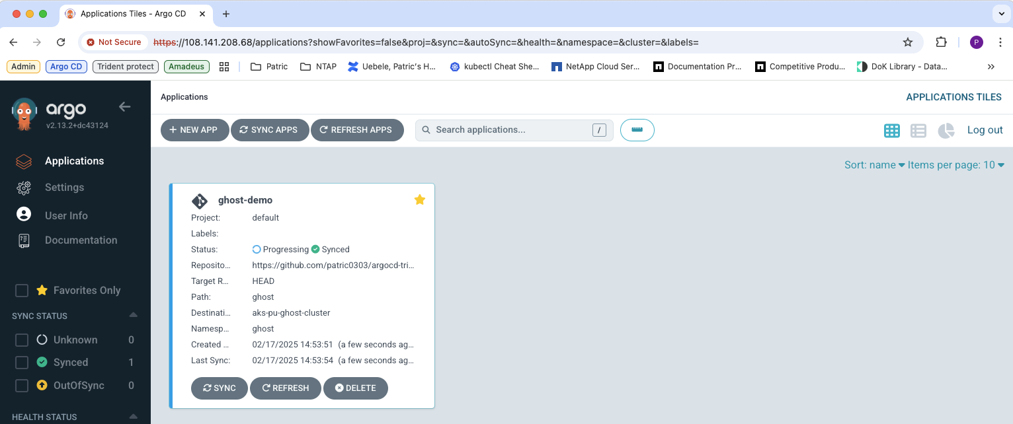This screenshot has width=1013, height=424.
Task: Open Applications in the sidebar
Action: (74, 160)
